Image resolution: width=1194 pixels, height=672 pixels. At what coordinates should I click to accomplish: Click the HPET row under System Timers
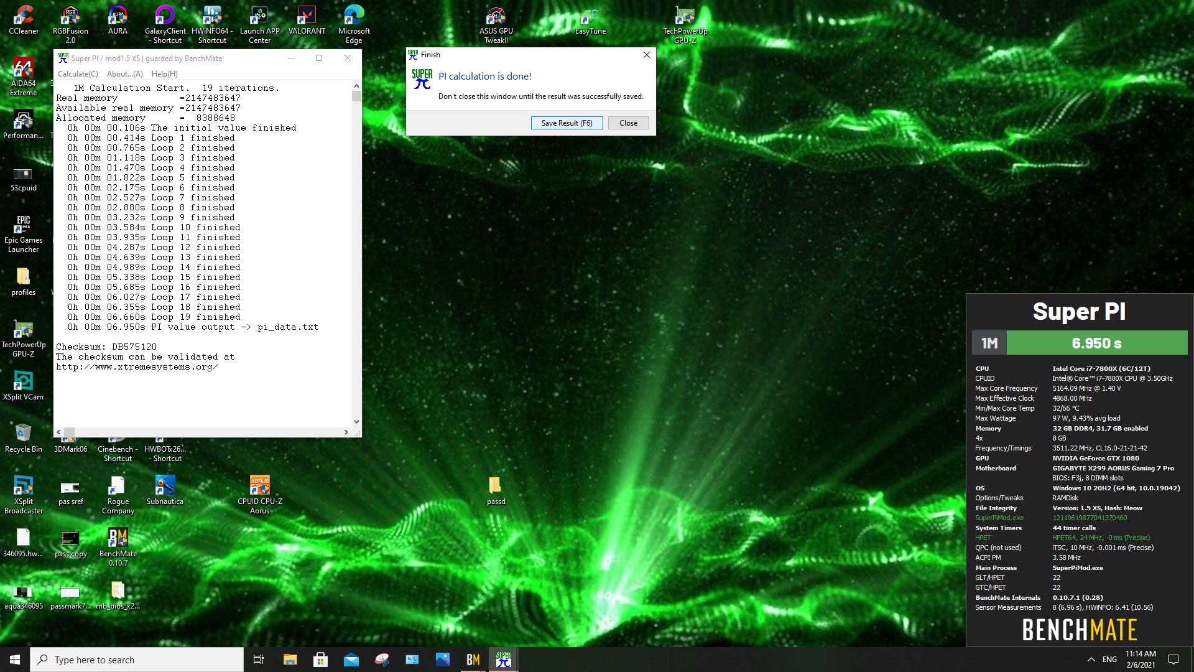(1063, 538)
